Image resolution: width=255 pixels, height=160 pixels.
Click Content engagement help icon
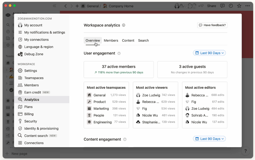click(125, 139)
